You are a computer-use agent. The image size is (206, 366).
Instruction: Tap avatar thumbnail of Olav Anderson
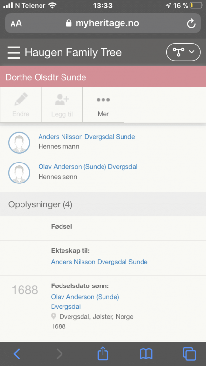click(19, 173)
